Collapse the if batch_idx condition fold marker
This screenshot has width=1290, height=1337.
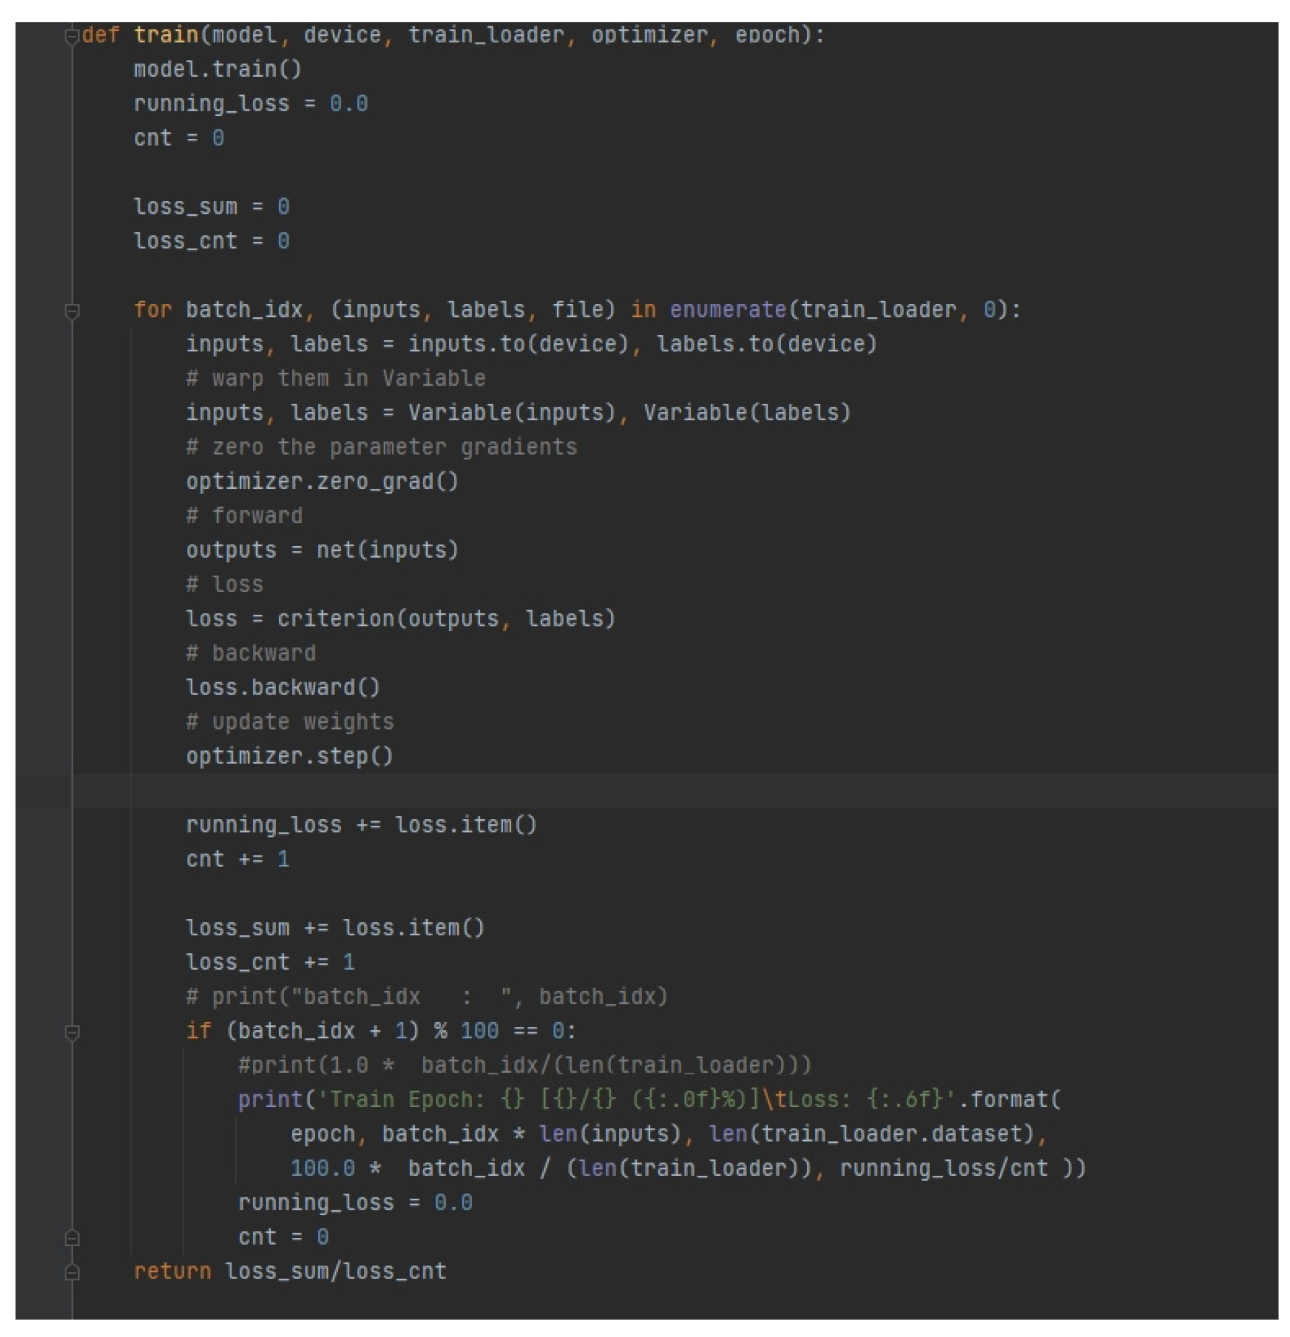pyautogui.click(x=71, y=1032)
